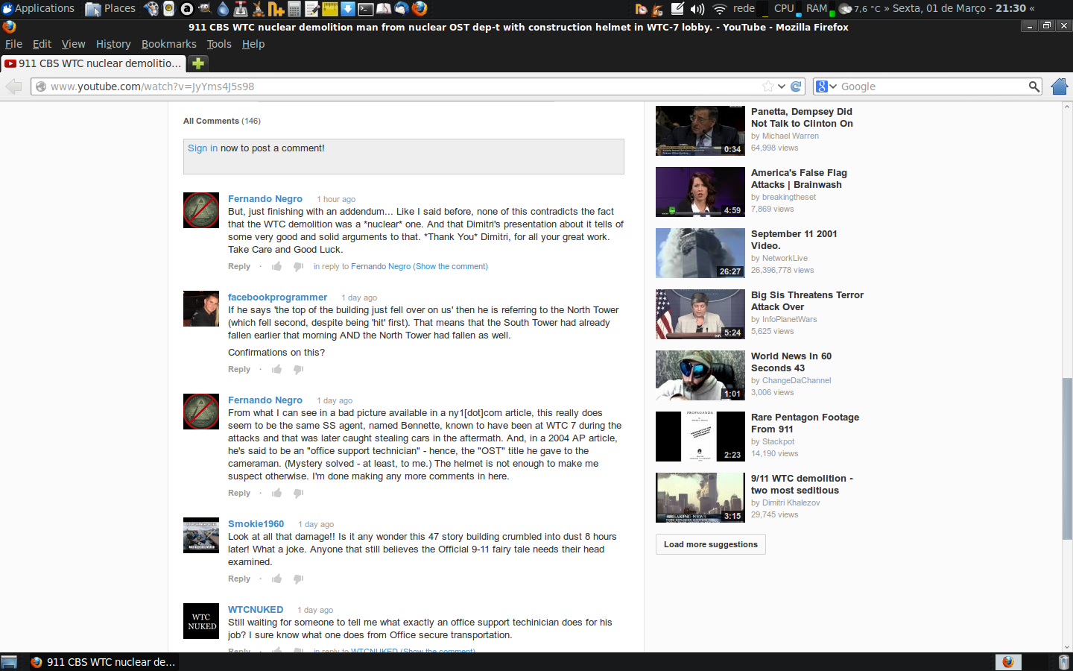
Task: Open the Tools menu in Firefox
Action: coord(219,44)
